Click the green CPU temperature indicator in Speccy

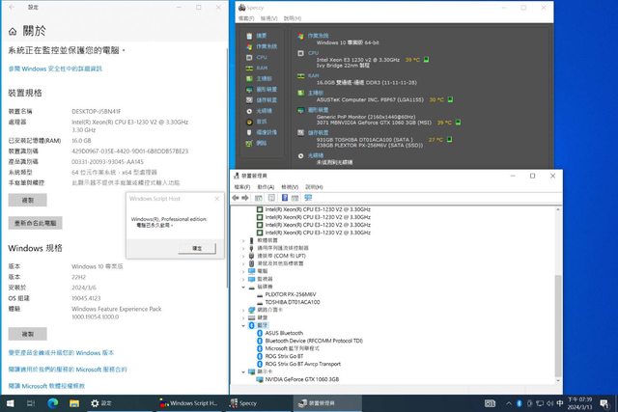(426, 60)
